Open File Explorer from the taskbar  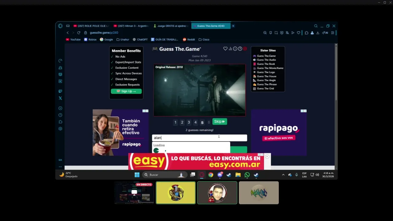click(x=238, y=175)
